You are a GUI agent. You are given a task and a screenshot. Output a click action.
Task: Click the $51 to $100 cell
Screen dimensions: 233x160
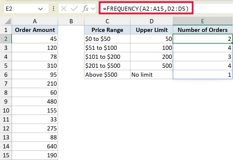pyautogui.click(x=107, y=47)
